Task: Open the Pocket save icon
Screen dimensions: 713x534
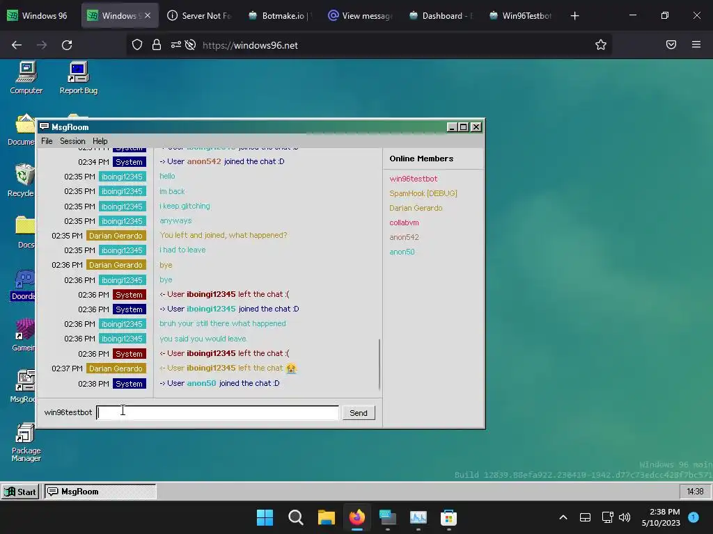Action: tap(671, 44)
